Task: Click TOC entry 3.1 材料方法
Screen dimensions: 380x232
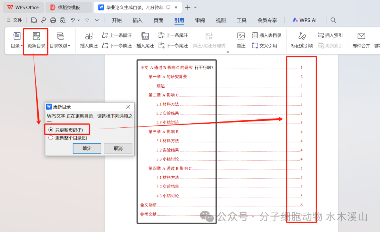Action: (167, 141)
